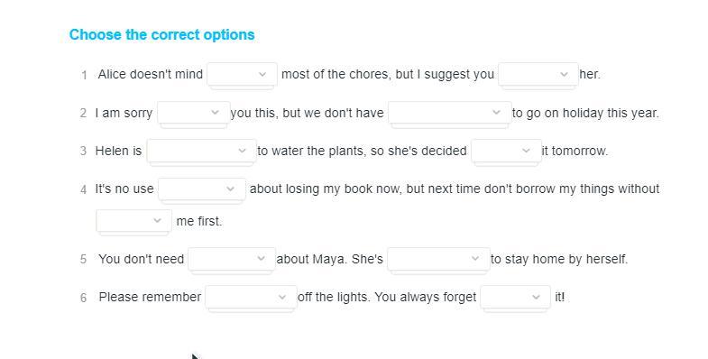Open dropdown after "we don't have"
Image resolution: width=708 pixels, height=359 pixels.
pyautogui.click(x=450, y=113)
